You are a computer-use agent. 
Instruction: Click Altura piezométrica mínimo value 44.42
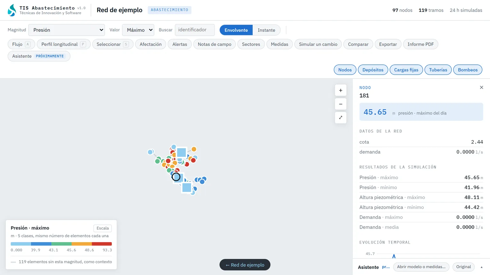tap(472, 207)
